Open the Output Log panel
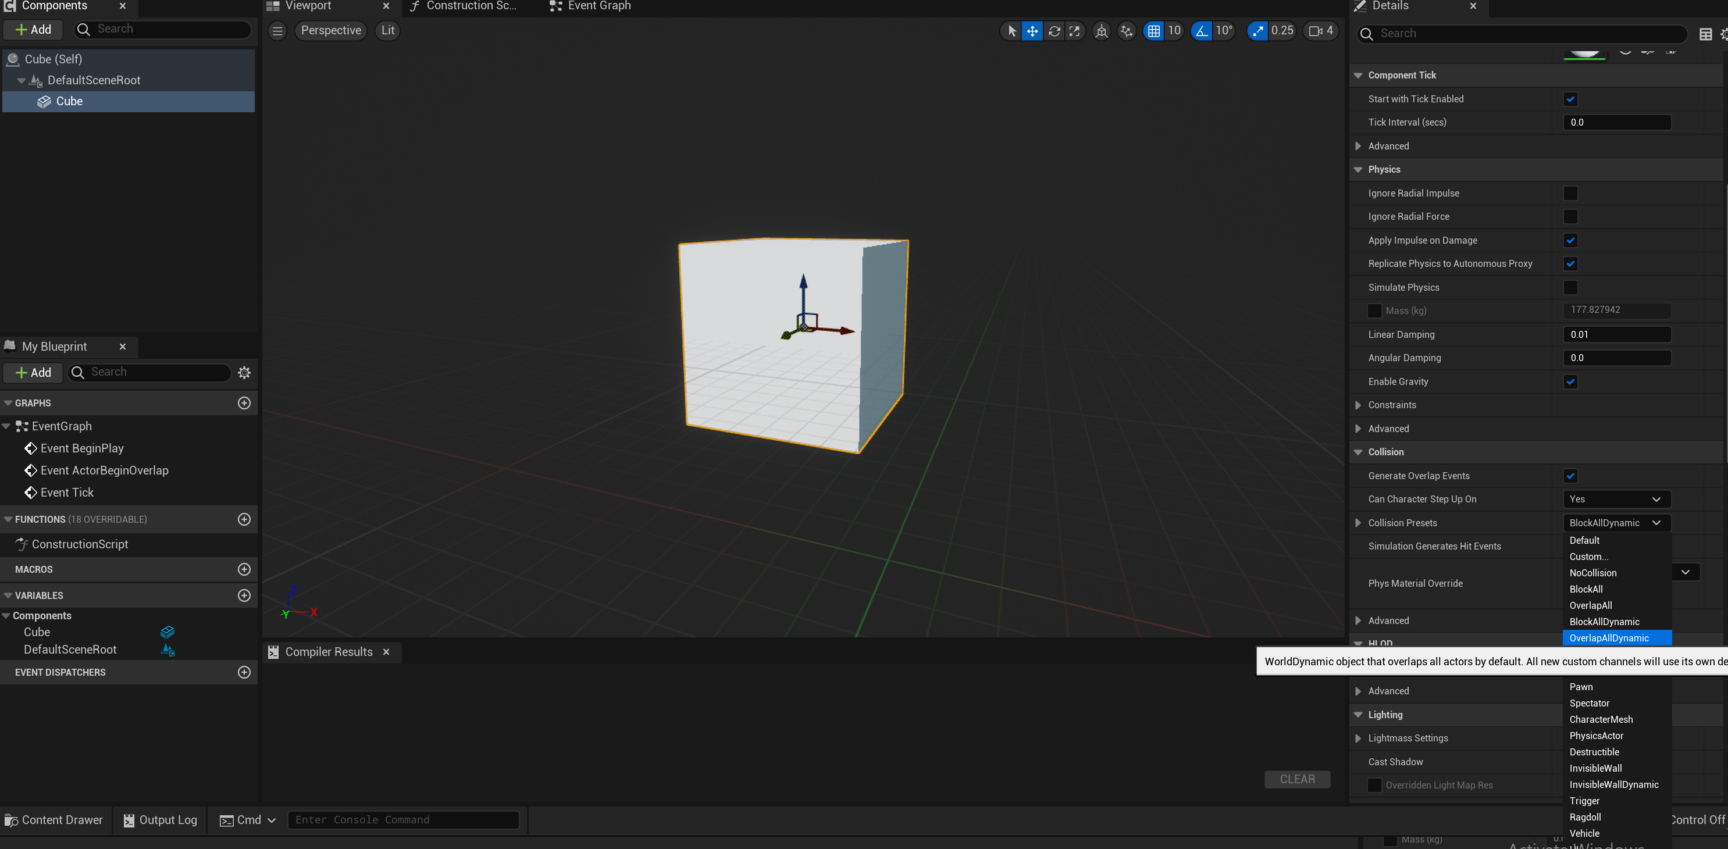This screenshot has width=1728, height=849. (161, 820)
